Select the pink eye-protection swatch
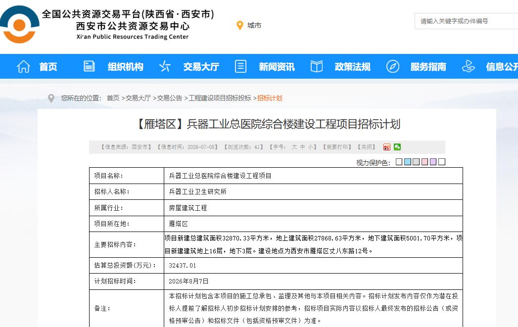The height and width of the screenshot is (327, 518). coord(425,162)
